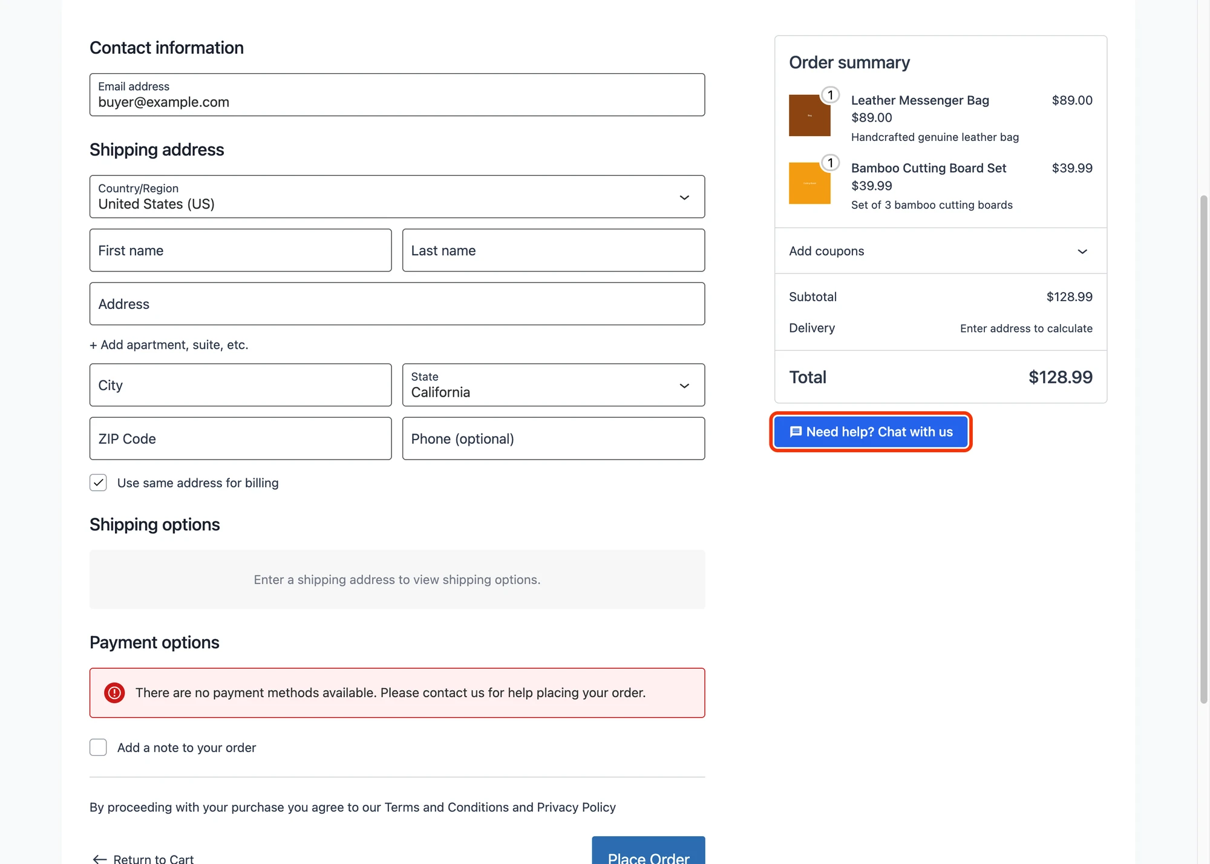Click the Order summary heading
Viewport: 1210px width, 864px height.
[849, 62]
